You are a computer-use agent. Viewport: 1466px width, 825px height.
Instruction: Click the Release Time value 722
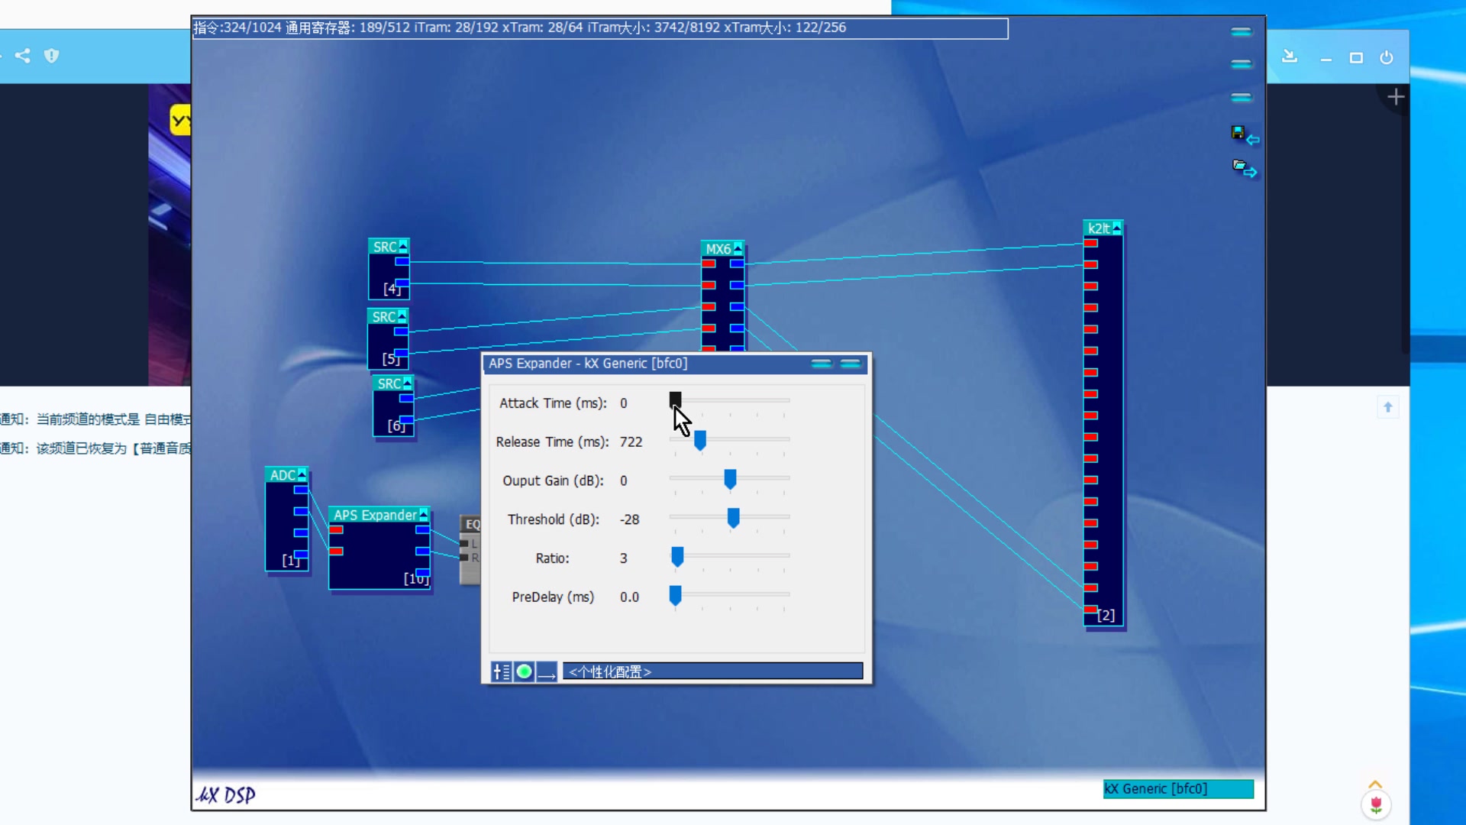coord(631,442)
